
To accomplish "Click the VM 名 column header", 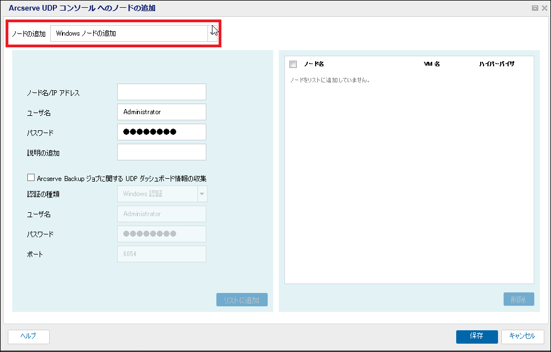I will [432, 64].
